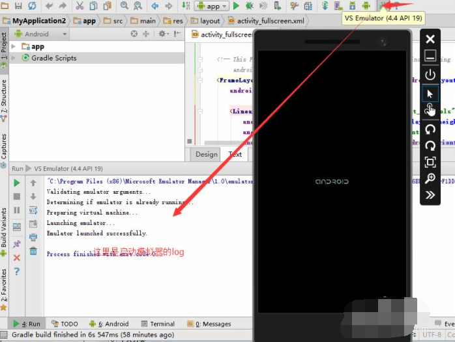Image resolution: width=455 pixels, height=342 pixels.
Task: Toggle soft-wrap in the run console
Action: point(33,210)
